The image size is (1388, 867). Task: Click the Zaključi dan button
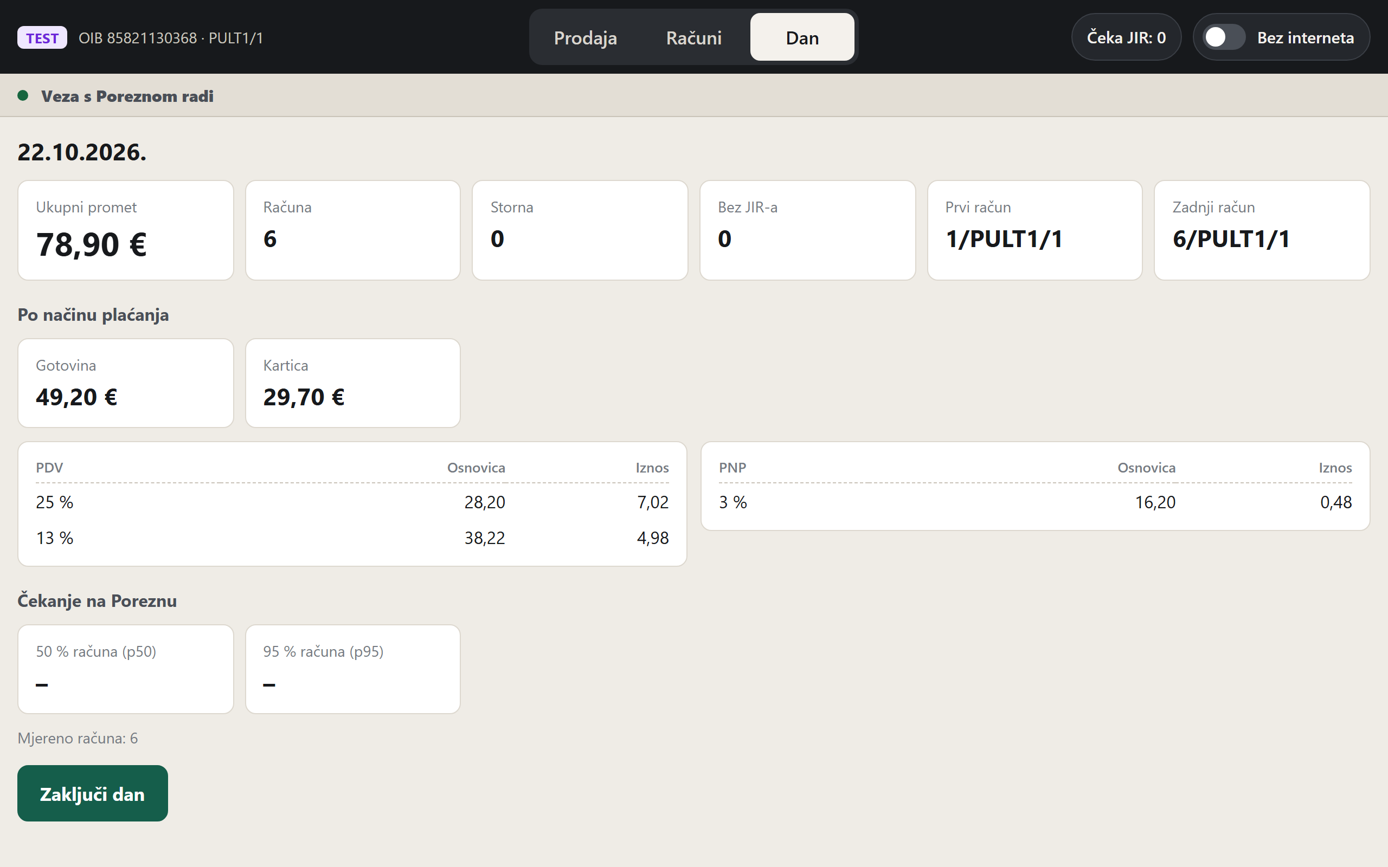(x=92, y=793)
